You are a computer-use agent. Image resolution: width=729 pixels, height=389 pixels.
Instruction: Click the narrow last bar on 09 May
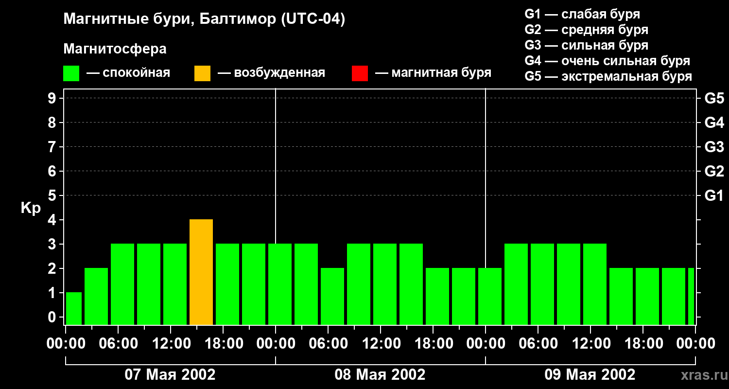691,296
